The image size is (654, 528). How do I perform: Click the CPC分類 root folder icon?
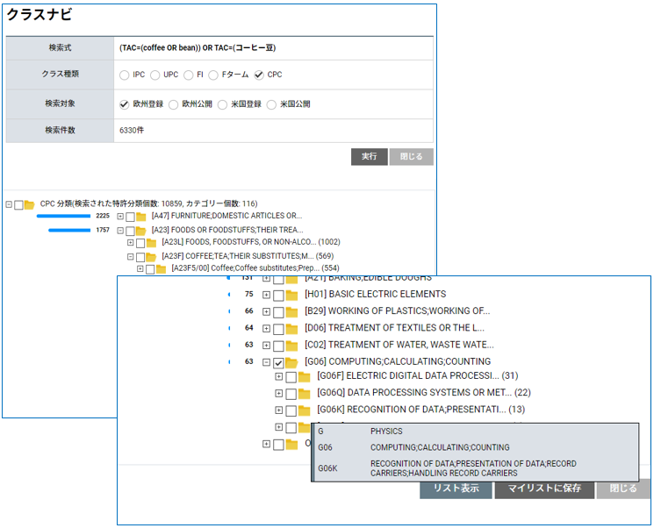pos(30,204)
